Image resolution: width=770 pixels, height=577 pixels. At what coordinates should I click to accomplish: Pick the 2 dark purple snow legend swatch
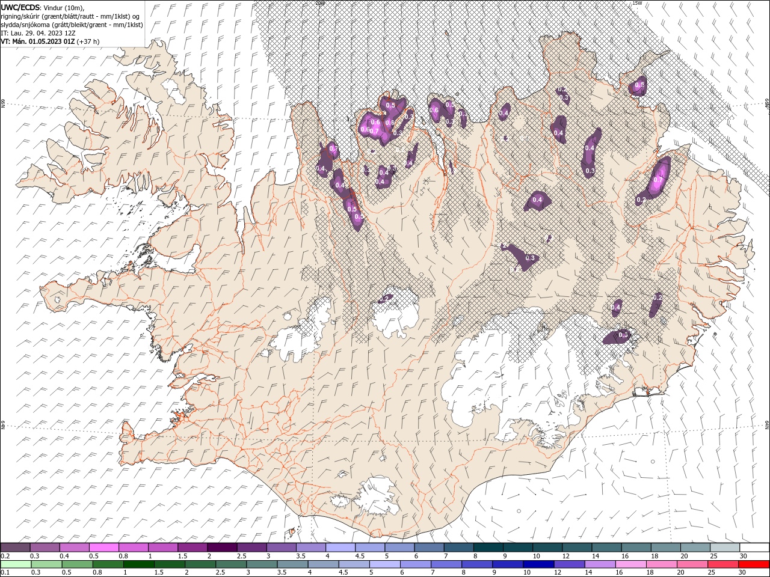tap(221, 548)
